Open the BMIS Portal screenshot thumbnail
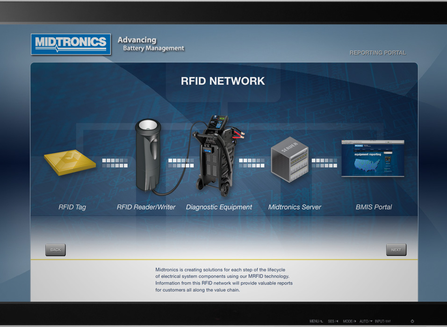This screenshot has height=327, width=447. click(373, 158)
